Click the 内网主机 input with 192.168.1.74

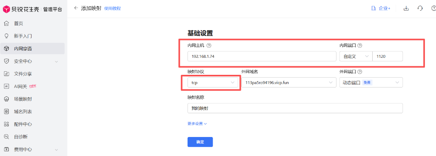(x=262, y=56)
